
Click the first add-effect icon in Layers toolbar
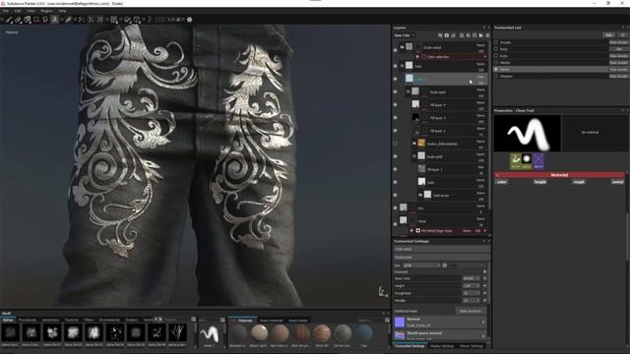440,35
